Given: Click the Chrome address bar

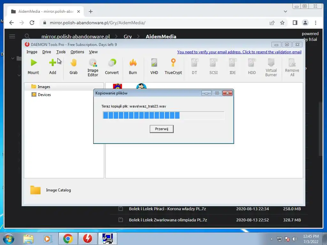Looking at the screenshot, I should pos(154,23).
